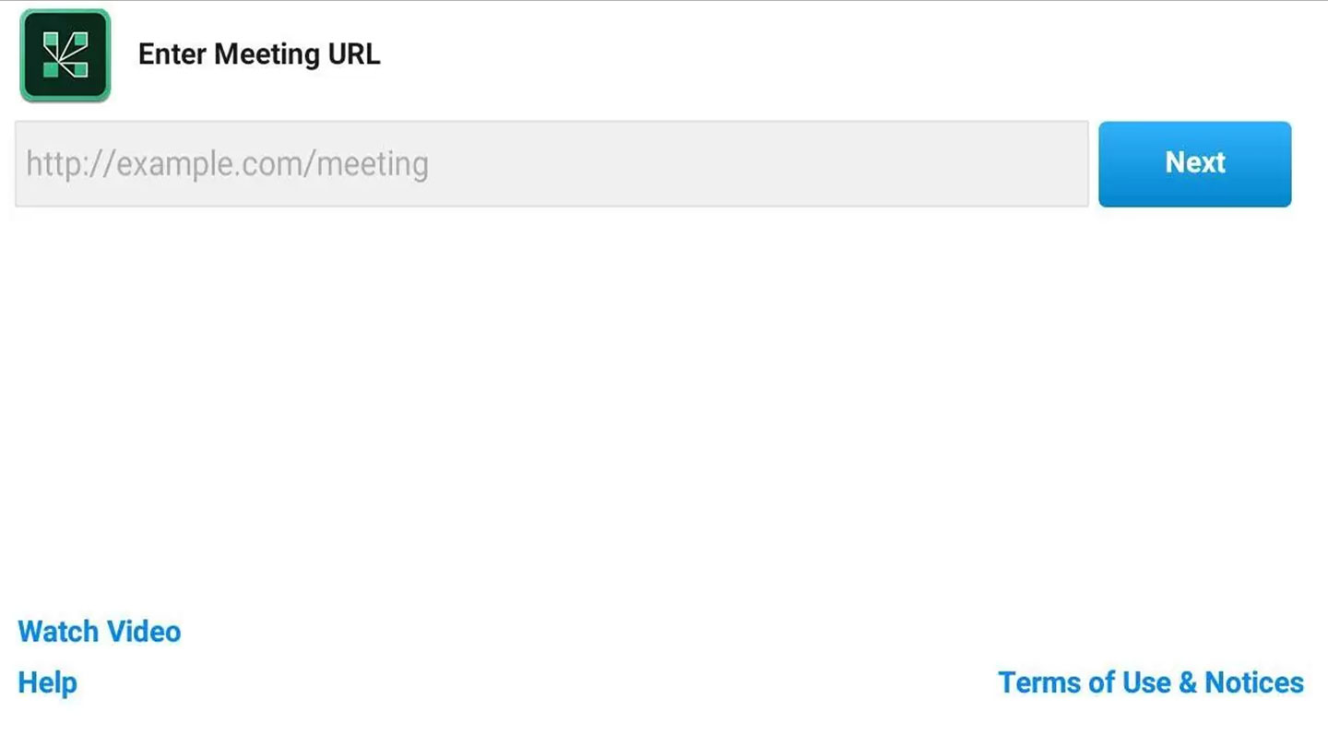Submit the meeting URL with Next
The width and height of the screenshot is (1328, 747).
(1194, 164)
